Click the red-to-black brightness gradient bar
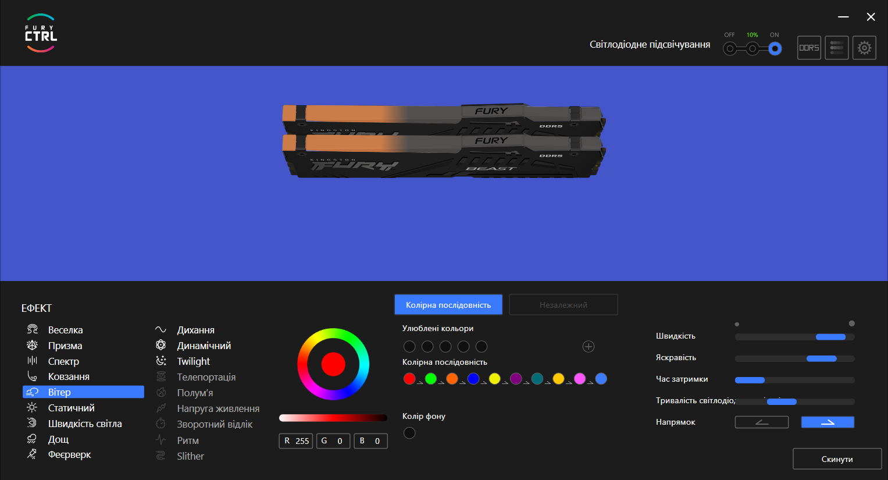Image resolution: width=888 pixels, height=480 pixels. tap(333, 418)
